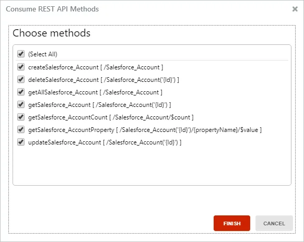Image resolution: width=304 pixels, height=242 pixels.
Task: Click the getAllSalesforce_Account method label
Action: point(95,92)
